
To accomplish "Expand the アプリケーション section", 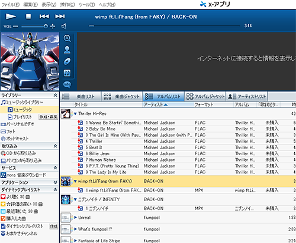I will click(56, 182).
